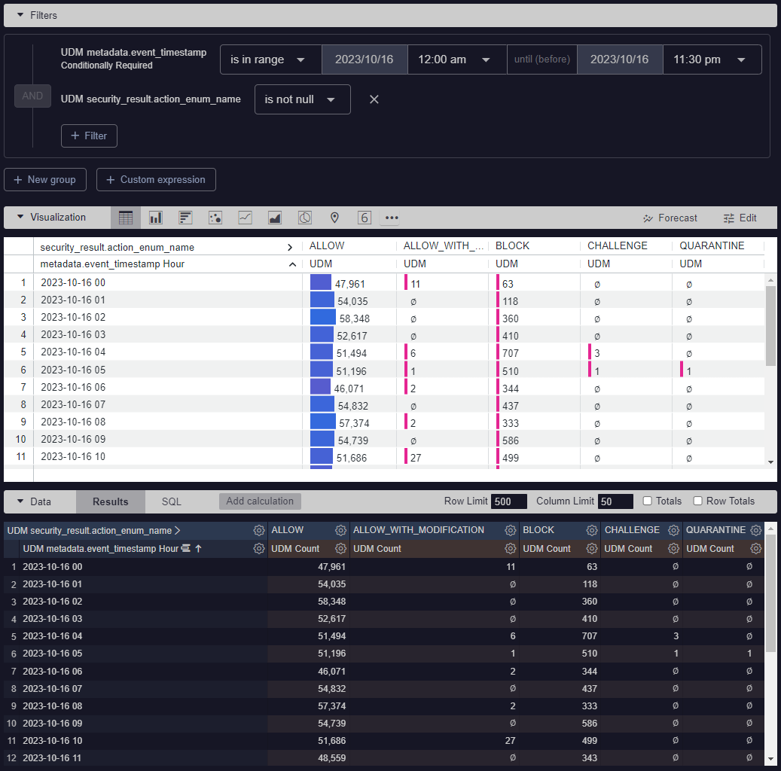Viewport: 781px width, 771px height.
Task: Toggle the AND filter operator
Action: click(x=32, y=96)
